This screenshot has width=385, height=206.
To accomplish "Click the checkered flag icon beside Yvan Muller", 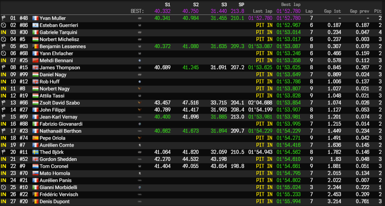I will click(3, 18).
